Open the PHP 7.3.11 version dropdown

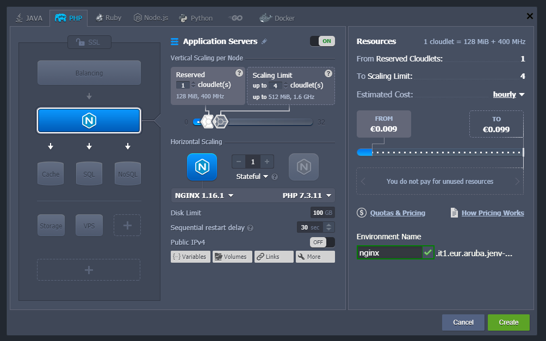coord(307,195)
